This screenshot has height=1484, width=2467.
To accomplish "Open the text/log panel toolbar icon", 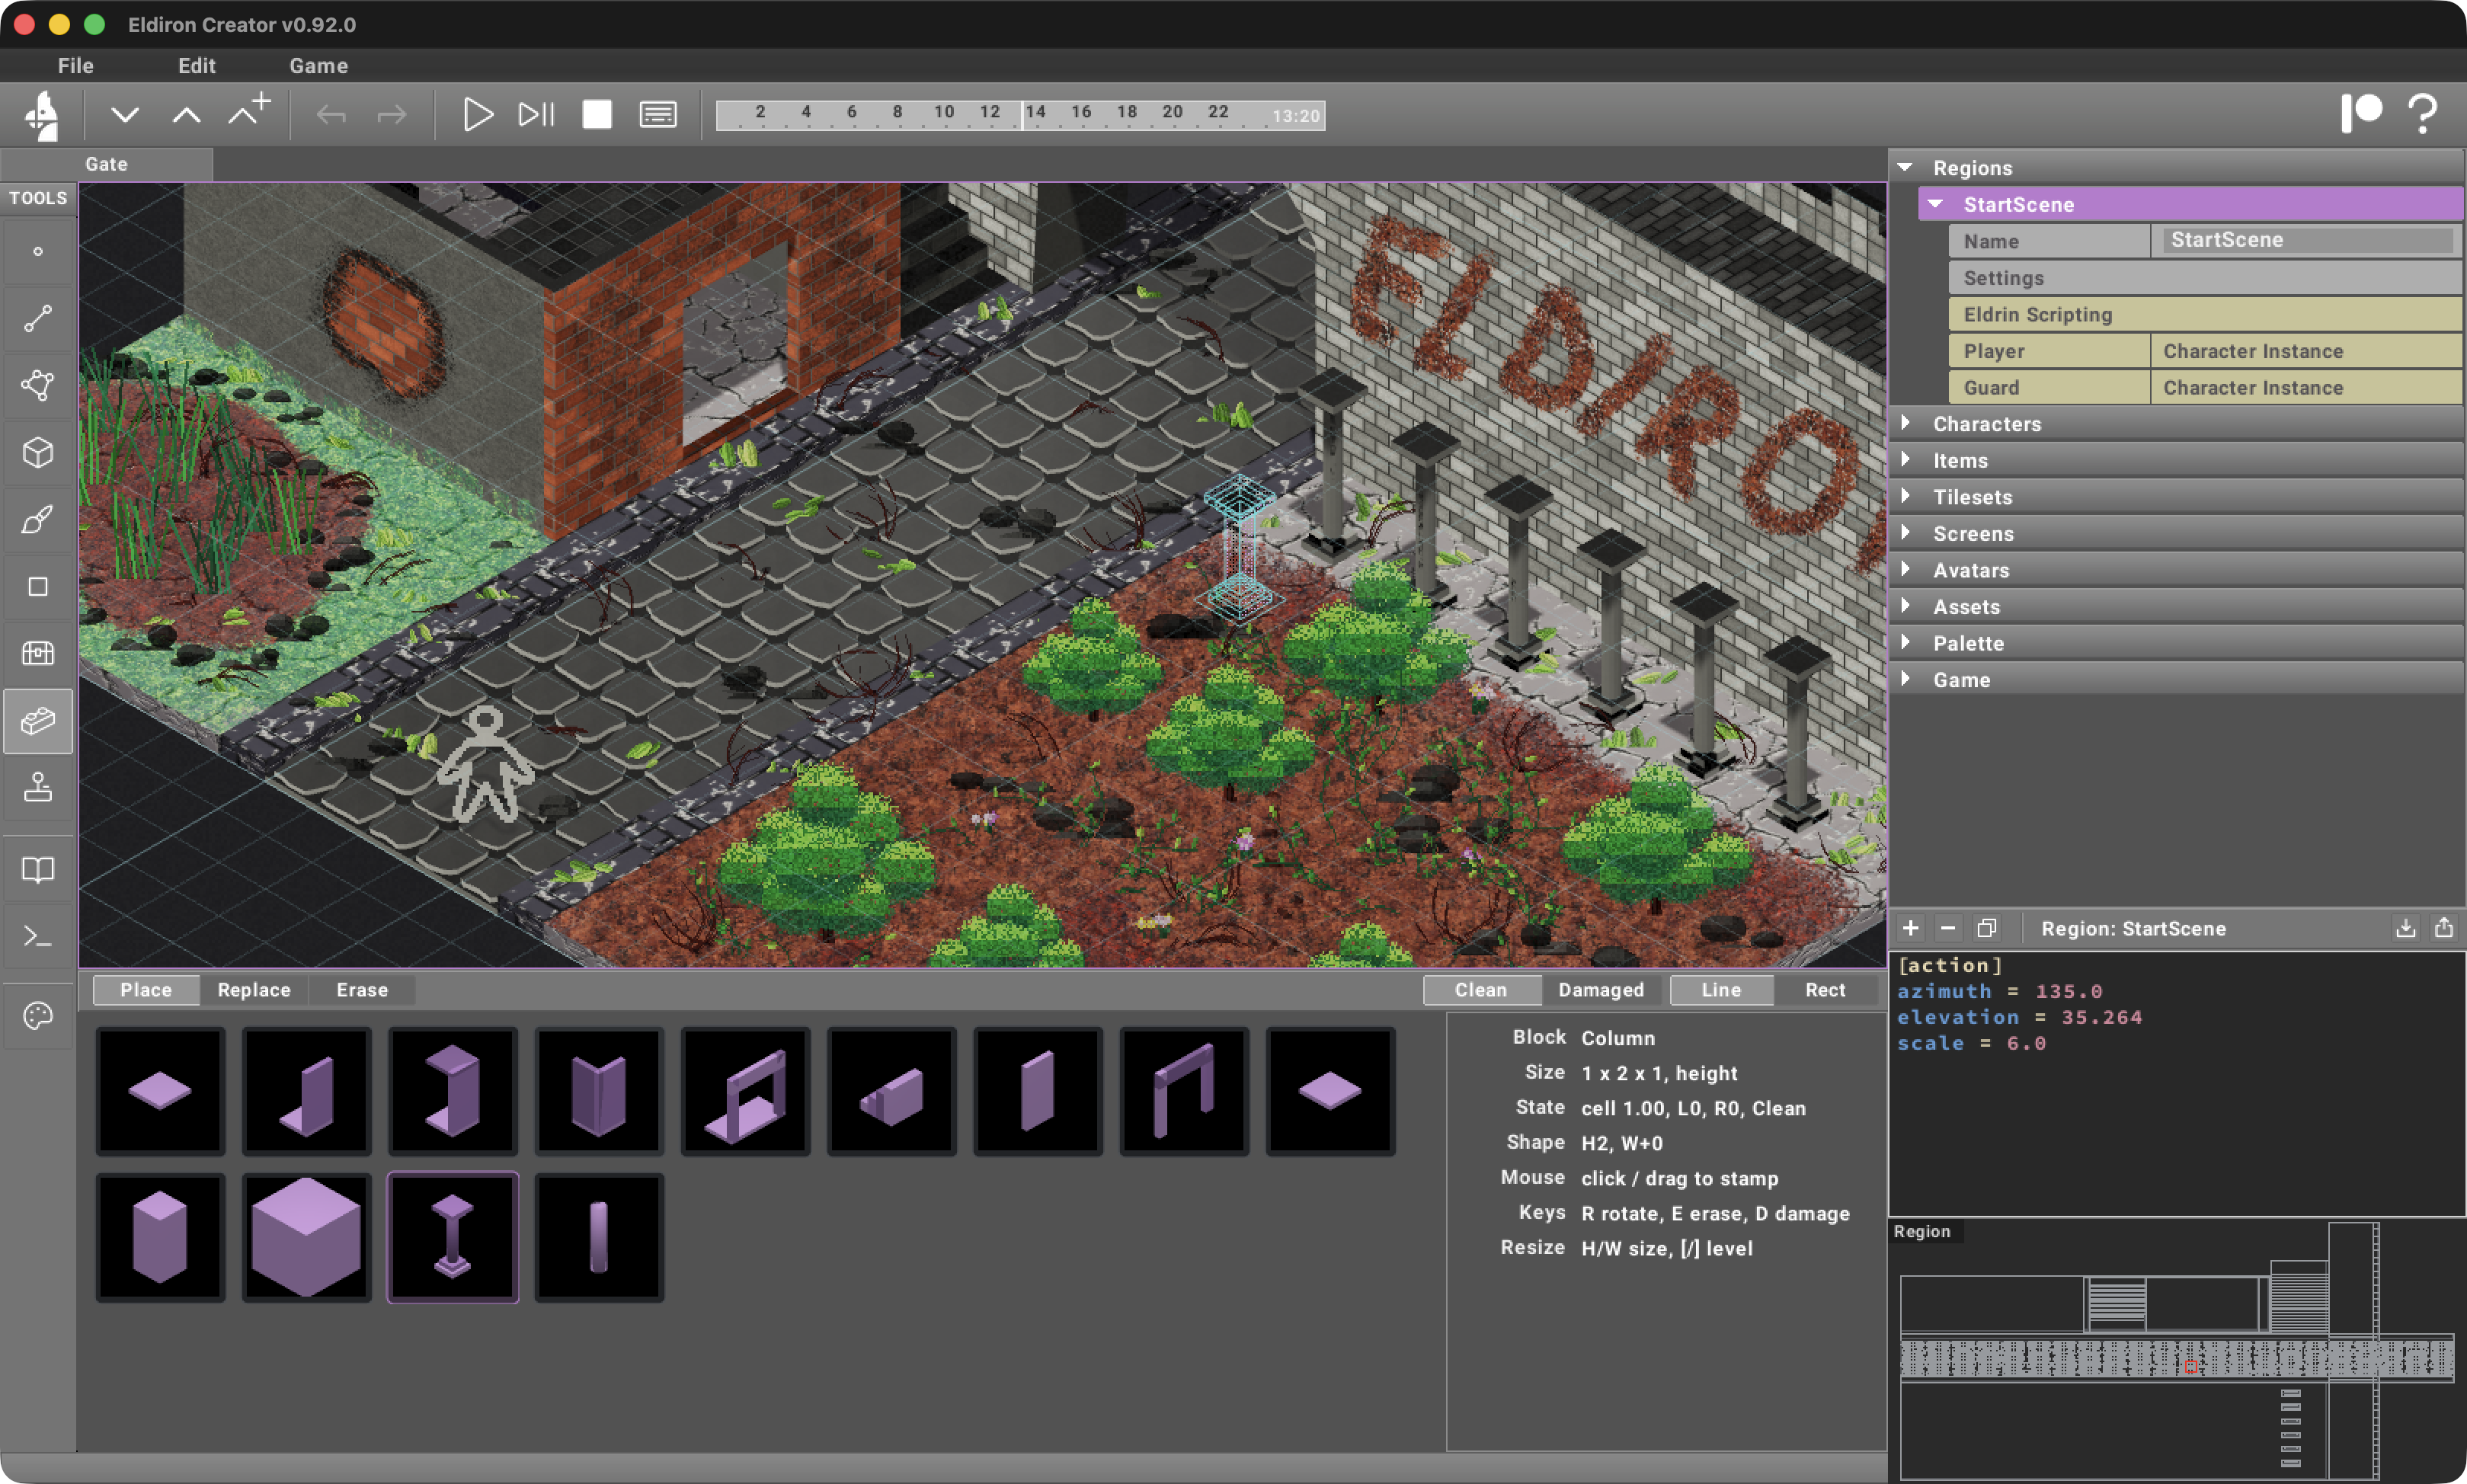I will click(x=658, y=115).
